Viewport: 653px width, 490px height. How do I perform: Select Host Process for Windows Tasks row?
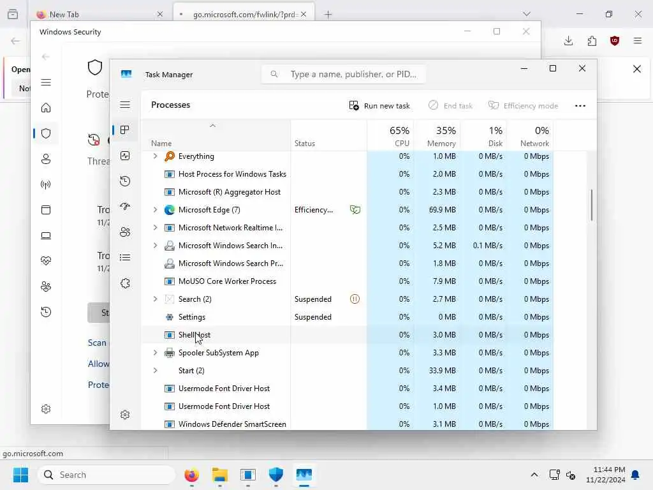tap(348, 174)
